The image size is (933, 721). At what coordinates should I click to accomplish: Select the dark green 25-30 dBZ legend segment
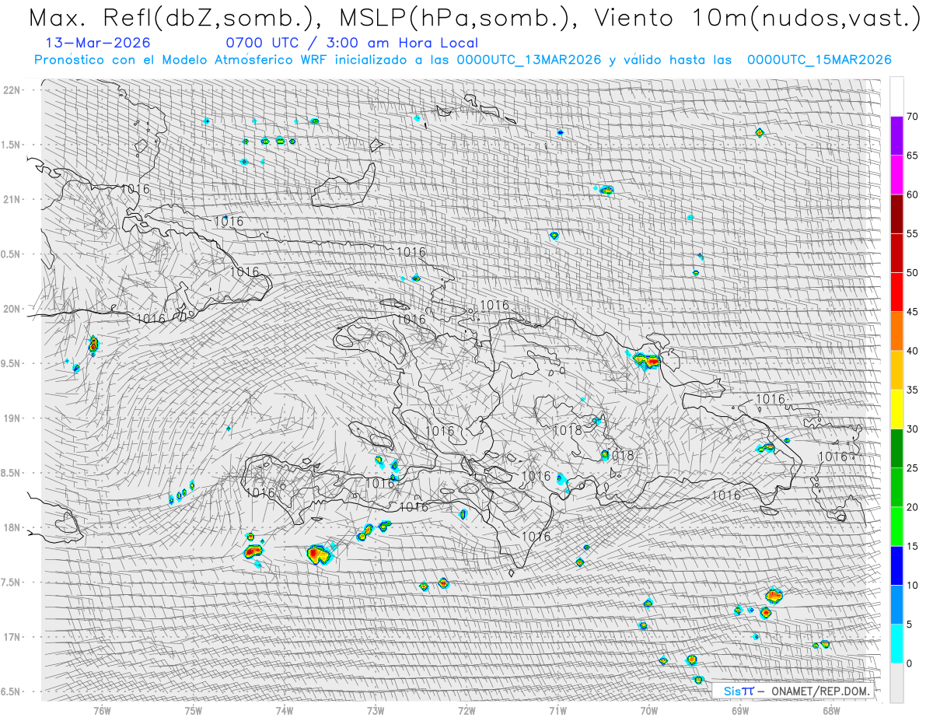[x=896, y=448]
